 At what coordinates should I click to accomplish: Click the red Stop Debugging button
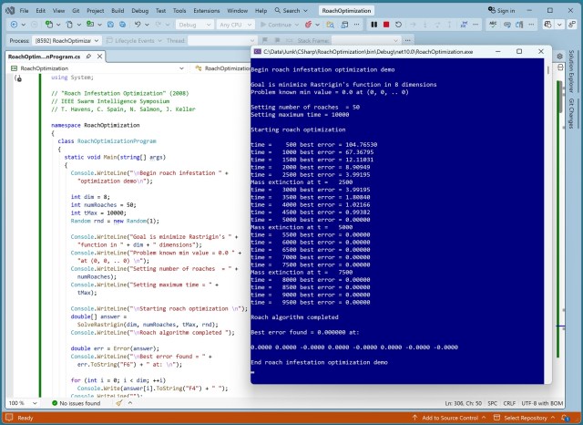[x=386, y=25]
